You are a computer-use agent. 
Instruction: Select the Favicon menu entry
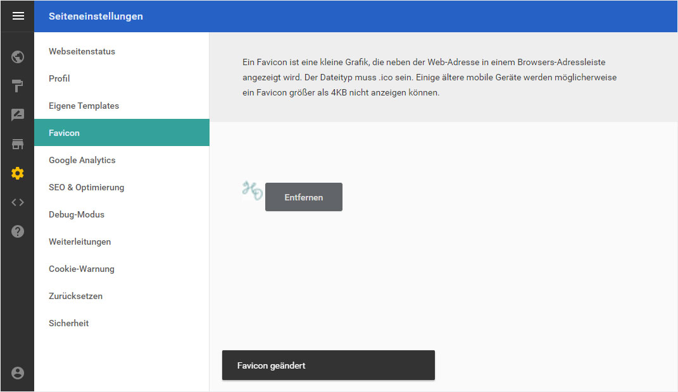[x=122, y=133]
